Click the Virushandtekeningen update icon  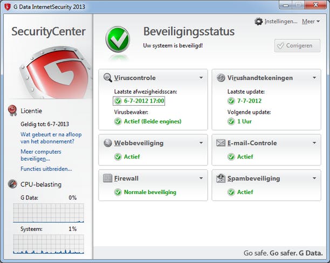click(221, 78)
